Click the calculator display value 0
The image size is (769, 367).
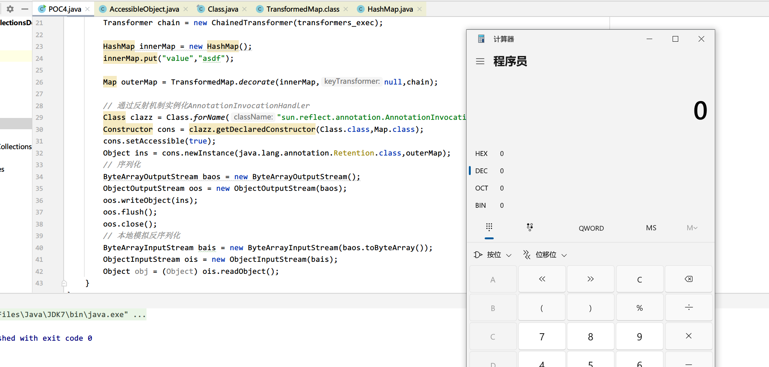[700, 111]
